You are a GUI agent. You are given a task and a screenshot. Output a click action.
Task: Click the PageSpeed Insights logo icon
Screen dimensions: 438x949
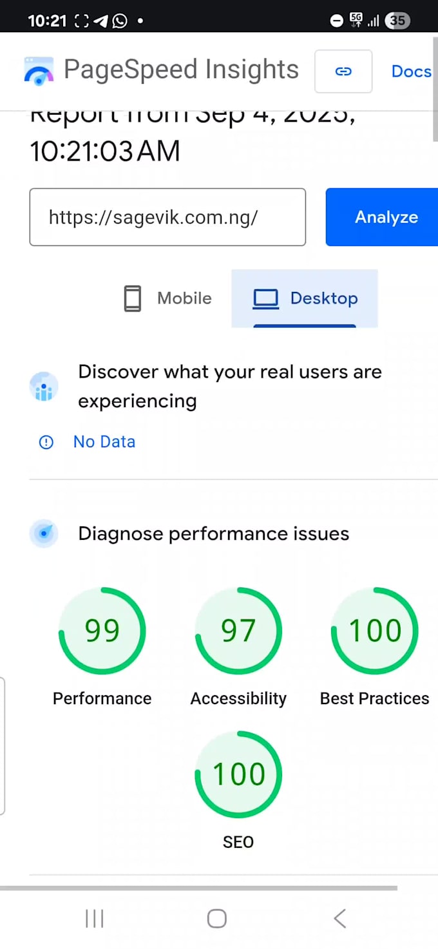[39, 72]
